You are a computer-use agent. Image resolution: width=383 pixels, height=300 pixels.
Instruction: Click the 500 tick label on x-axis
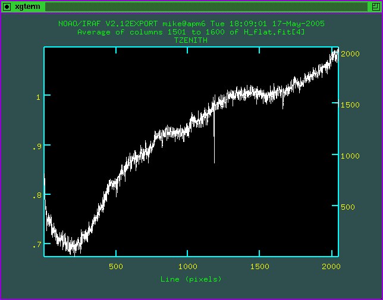tap(116, 267)
